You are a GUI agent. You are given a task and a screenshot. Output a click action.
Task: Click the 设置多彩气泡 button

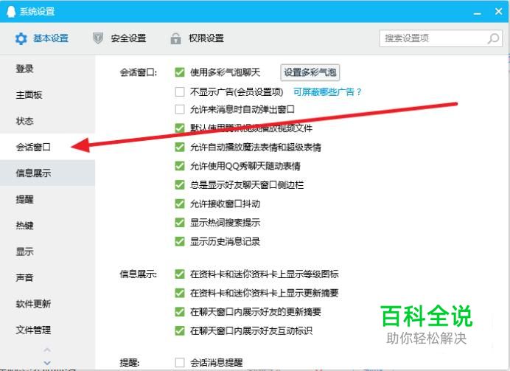click(x=310, y=72)
